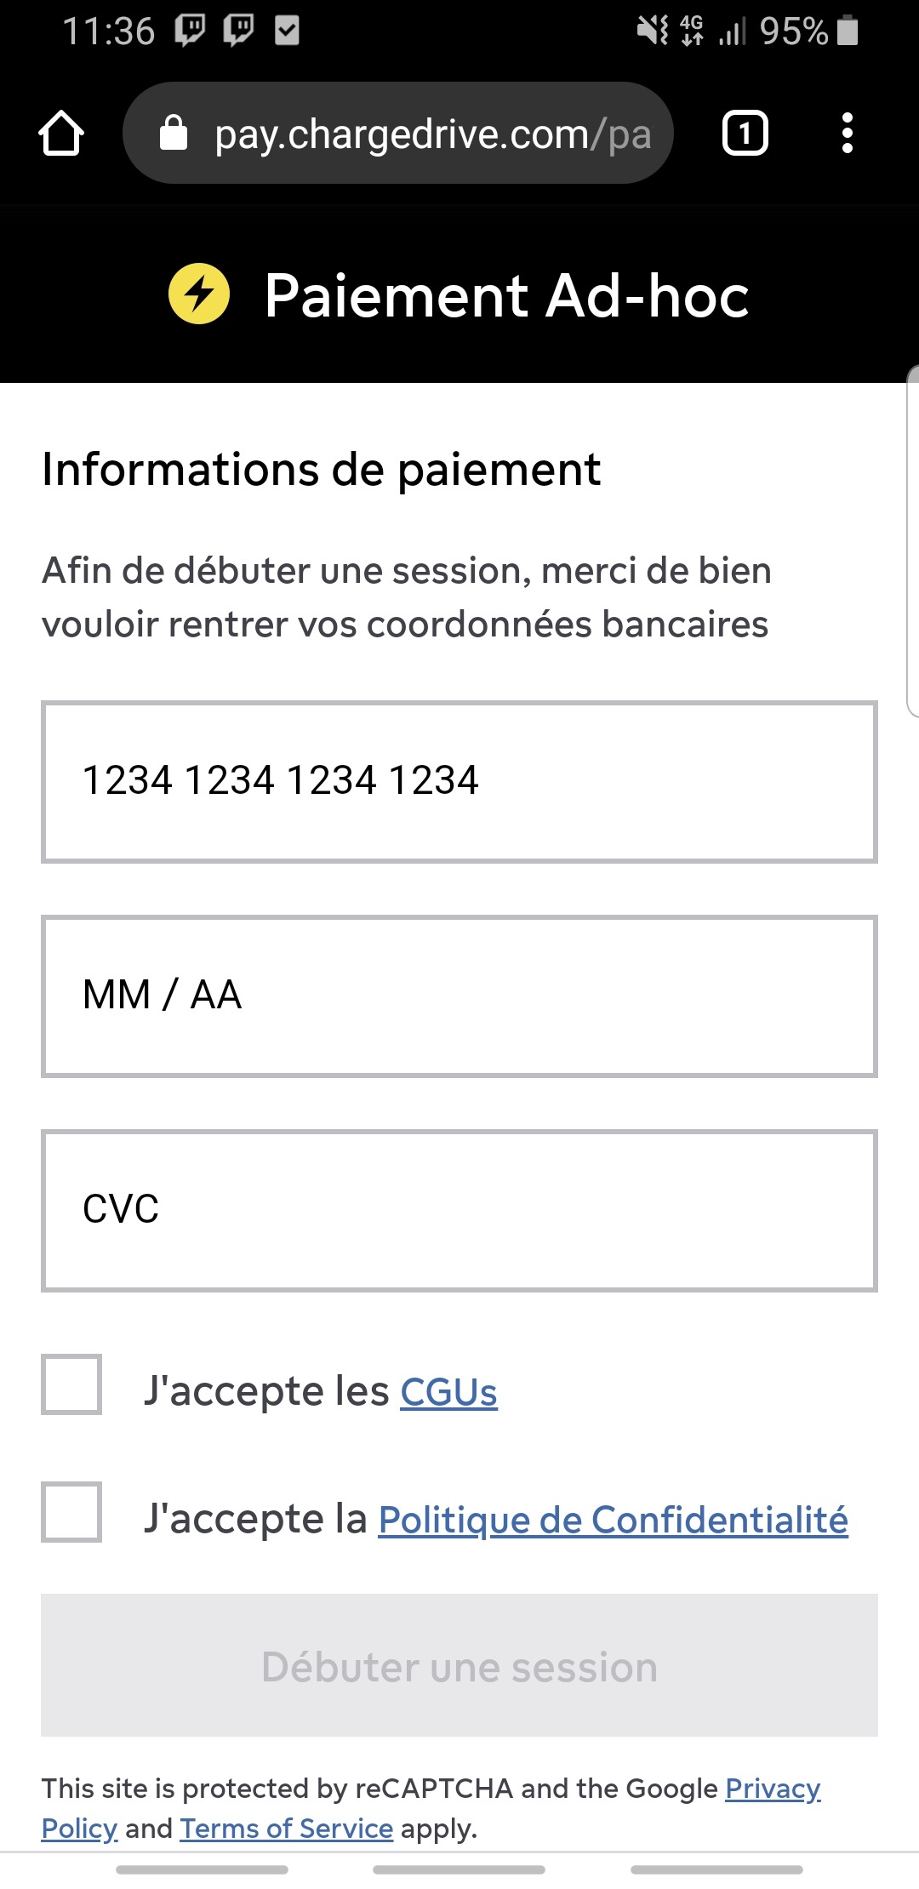Viewport: 919px width, 1889px height.
Task: Tap the muted sound status icon
Action: pos(653,31)
